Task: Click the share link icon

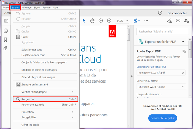Action: pyautogui.click(x=170, y=21)
